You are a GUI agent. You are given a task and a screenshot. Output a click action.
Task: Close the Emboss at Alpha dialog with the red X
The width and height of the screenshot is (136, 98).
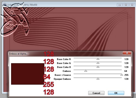[x=127, y=53]
